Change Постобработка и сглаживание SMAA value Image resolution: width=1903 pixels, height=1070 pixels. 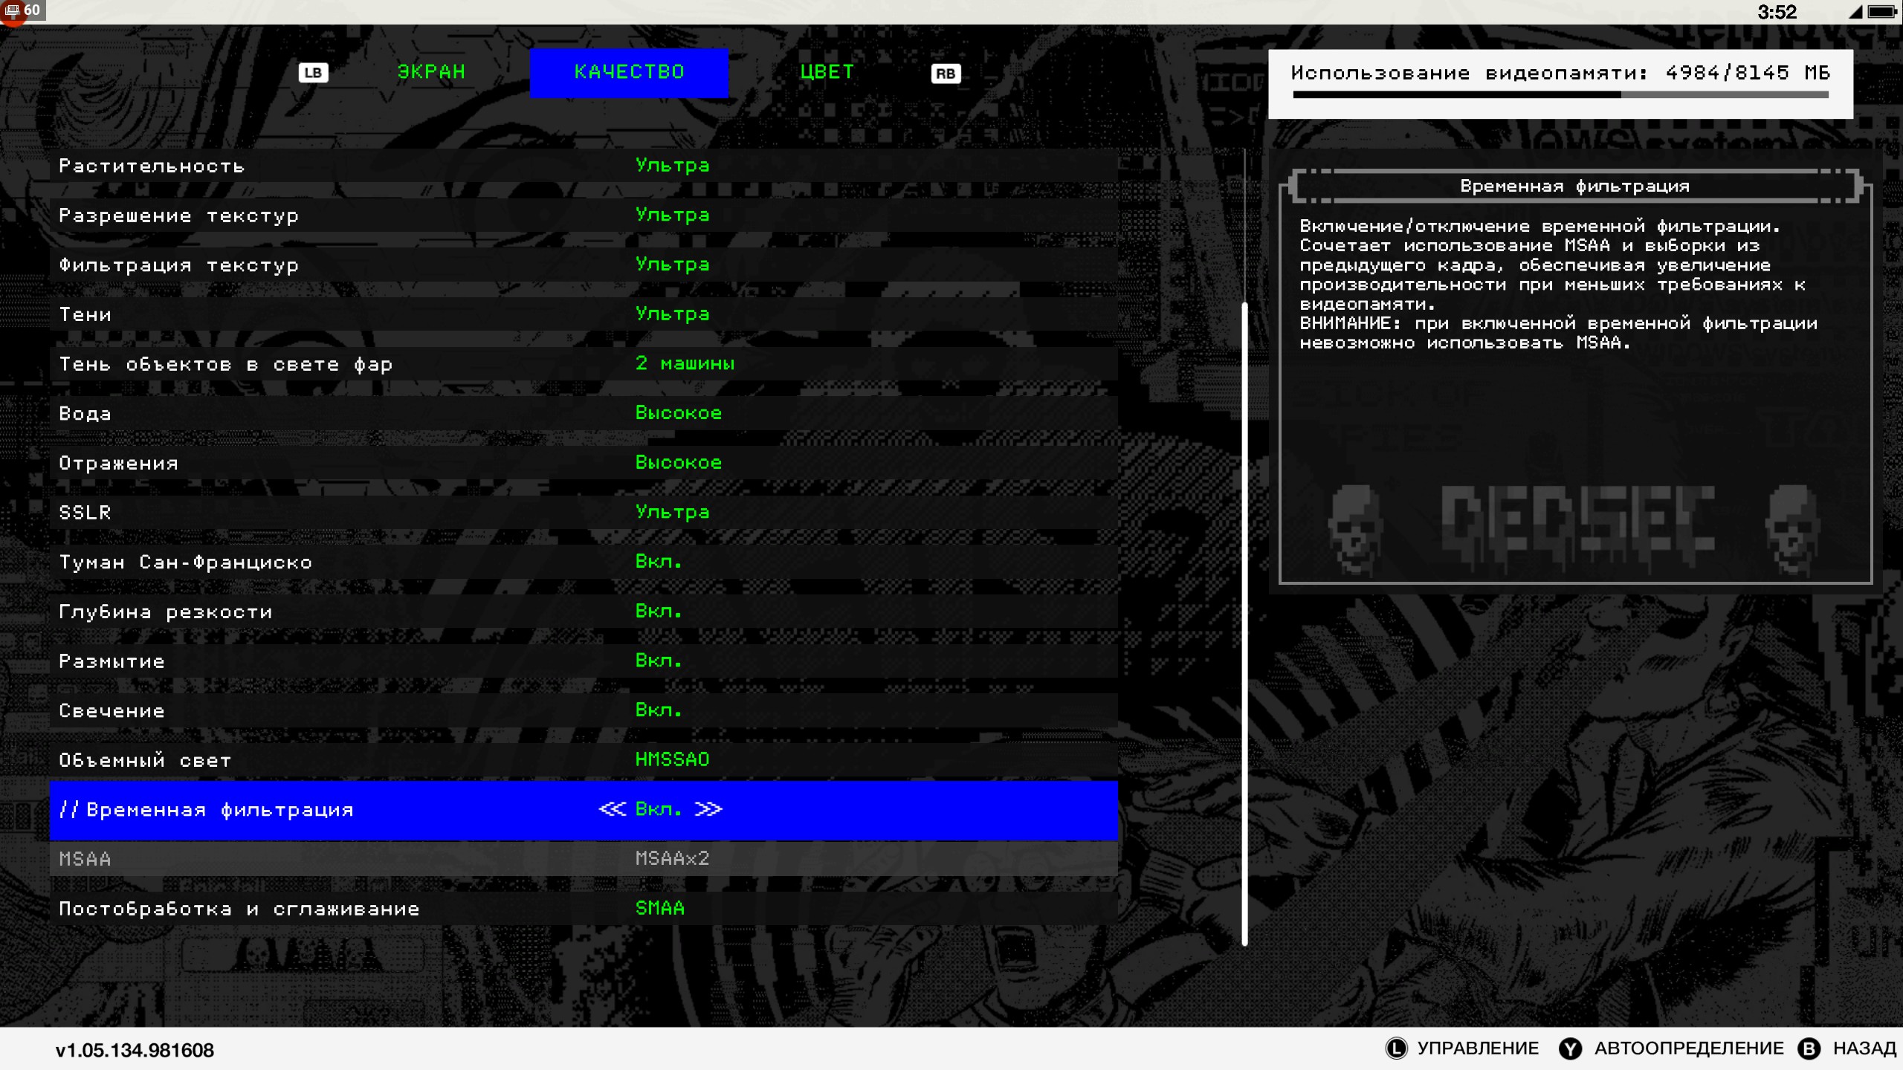659,908
